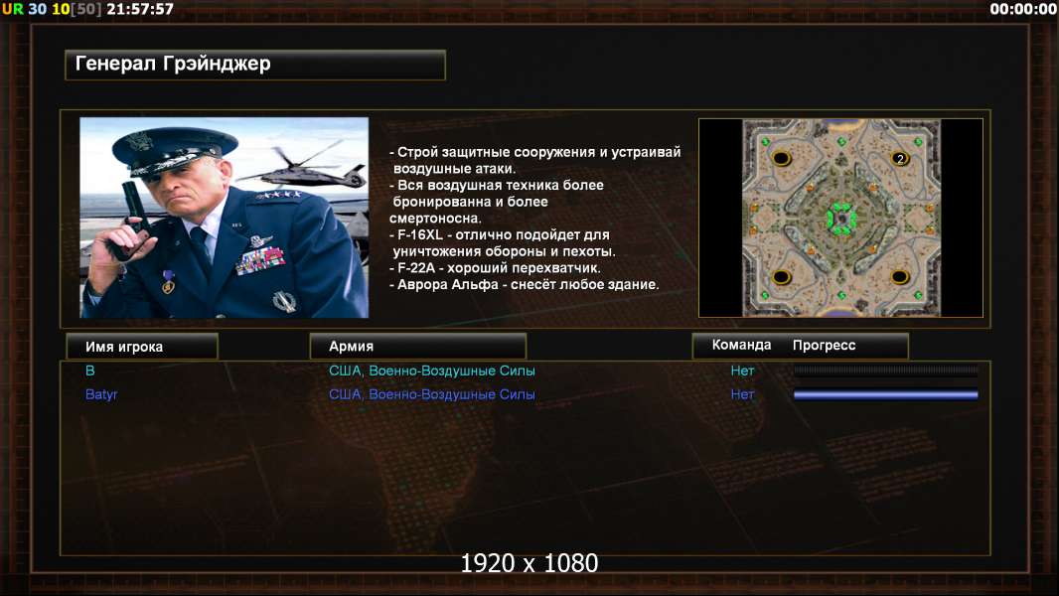The image size is (1059, 596).
Task: Click army text in player B's row
Action: (x=431, y=371)
